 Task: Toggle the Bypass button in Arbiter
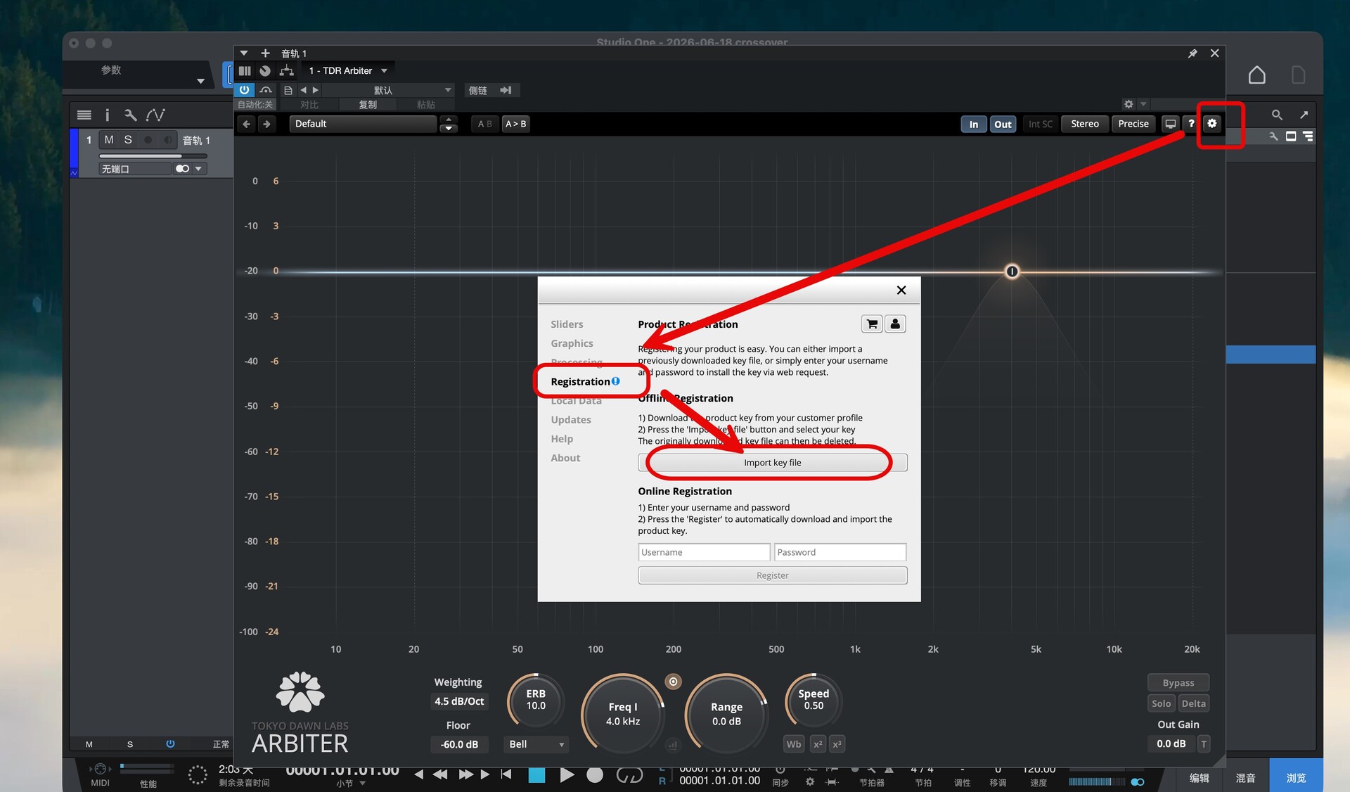pyautogui.click(x=1178, y=682)
